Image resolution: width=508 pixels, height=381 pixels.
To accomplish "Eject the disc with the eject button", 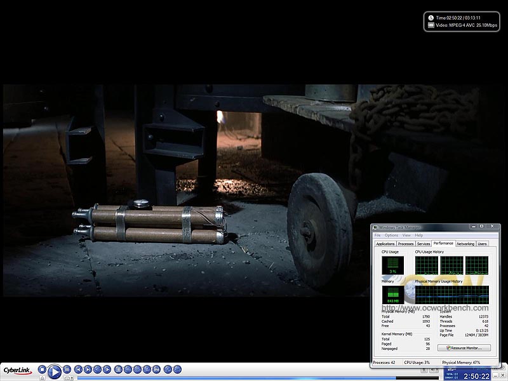I will 43,378.
